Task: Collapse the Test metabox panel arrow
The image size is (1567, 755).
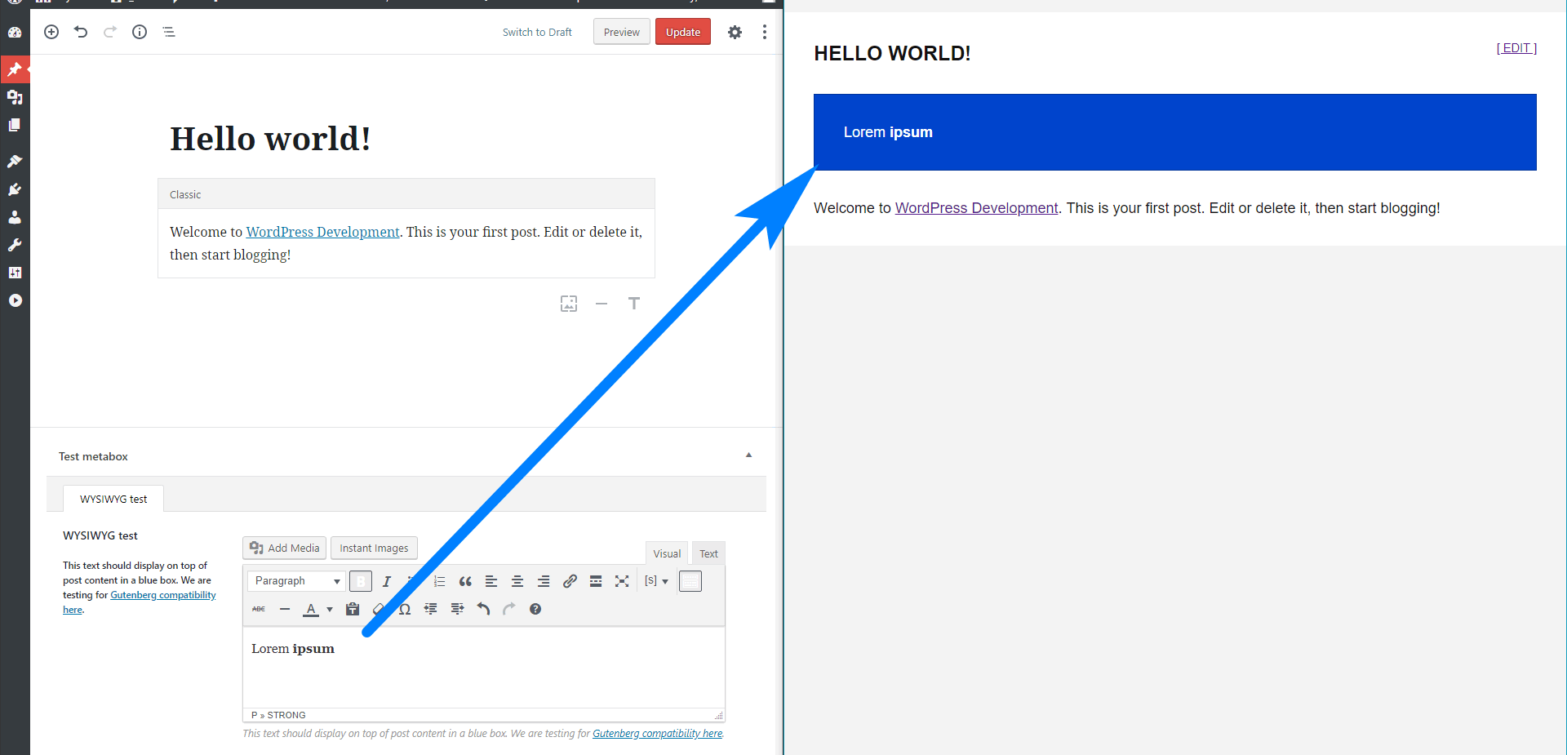Action: [748, 455]
